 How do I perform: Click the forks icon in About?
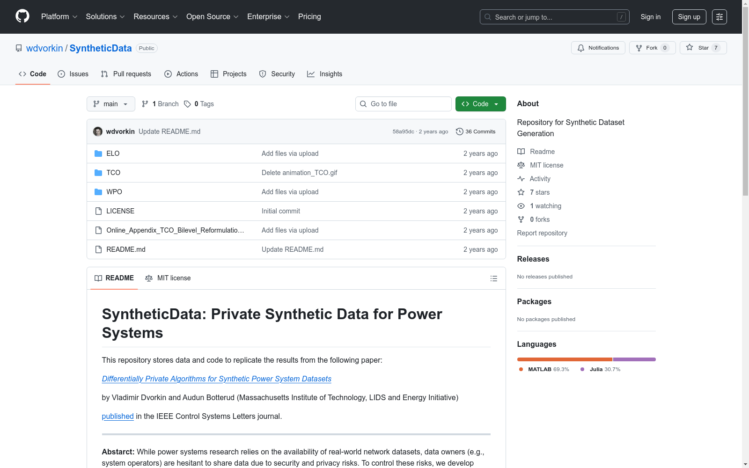pyautogui.click(x=521, y=219)
